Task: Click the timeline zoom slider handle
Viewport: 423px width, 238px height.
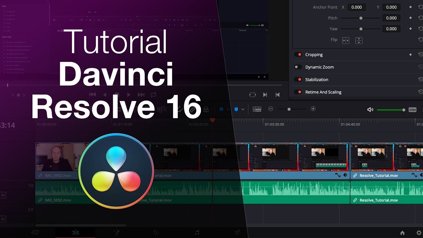Action: click(x=289, y=109)
